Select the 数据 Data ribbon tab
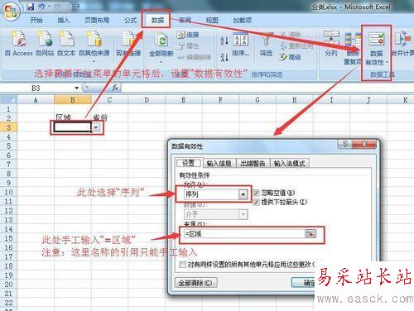Image resolution: width=414 pixels, height=311 pixels. click(157, 20)
